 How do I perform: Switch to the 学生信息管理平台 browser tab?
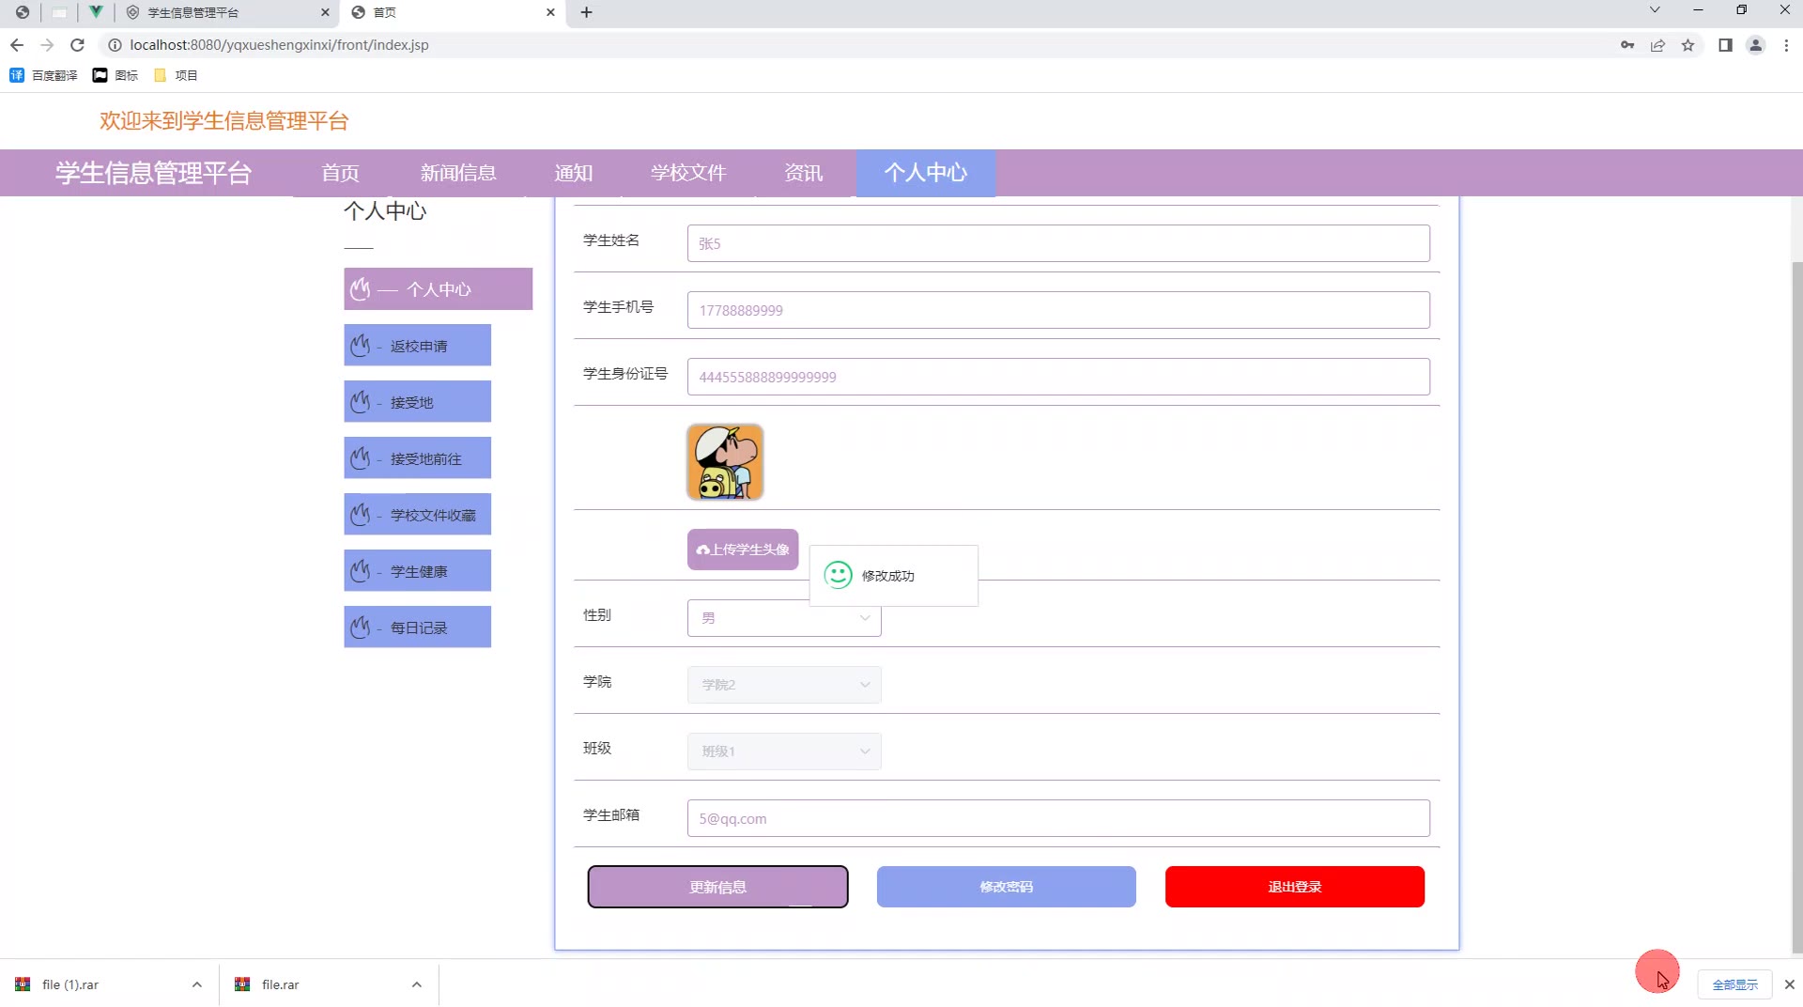point(225,12)
